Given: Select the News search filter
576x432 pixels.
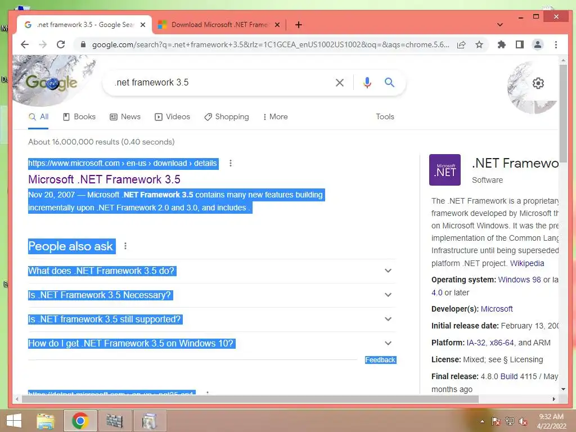Looking at the screenshot, I should pos(125,117).
